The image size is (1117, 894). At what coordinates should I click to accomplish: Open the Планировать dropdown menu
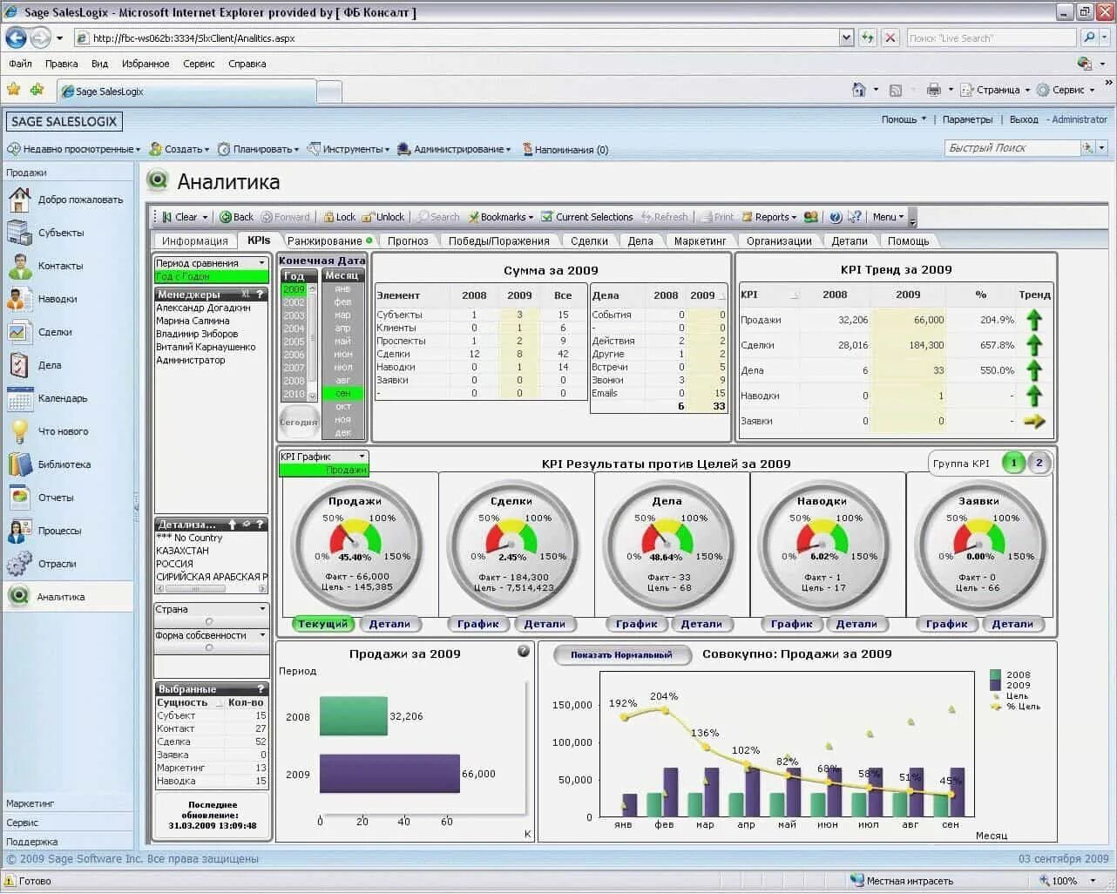click(x=259, y=150)
